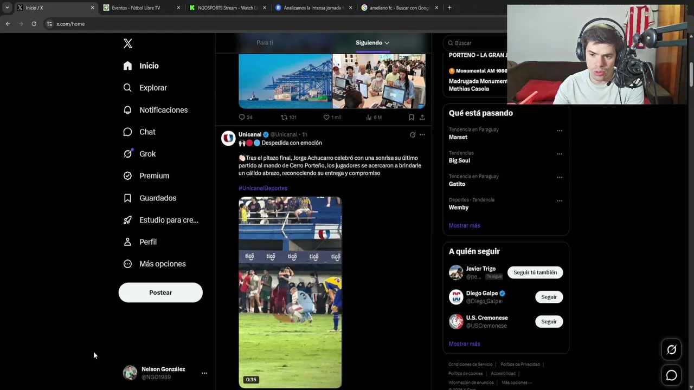Click the Madrugada Monumental Mathias Casola listing
Screen dimensions: 694x390
[x=478, y=85]
